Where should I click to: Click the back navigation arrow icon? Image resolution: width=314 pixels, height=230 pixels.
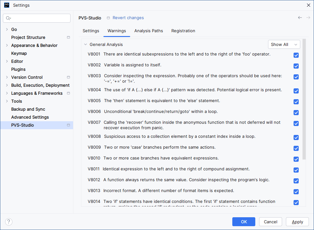point(300,18)
